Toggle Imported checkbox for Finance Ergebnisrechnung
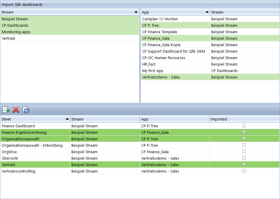The image size is (280, 199). [x=244, y=132]
